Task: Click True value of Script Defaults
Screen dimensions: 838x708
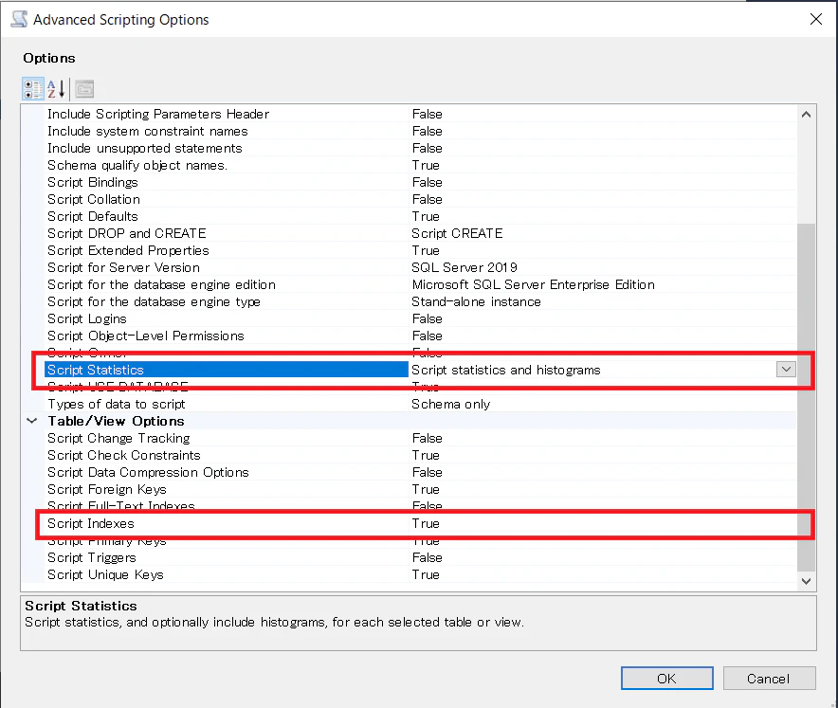Action: pos(426,217)
